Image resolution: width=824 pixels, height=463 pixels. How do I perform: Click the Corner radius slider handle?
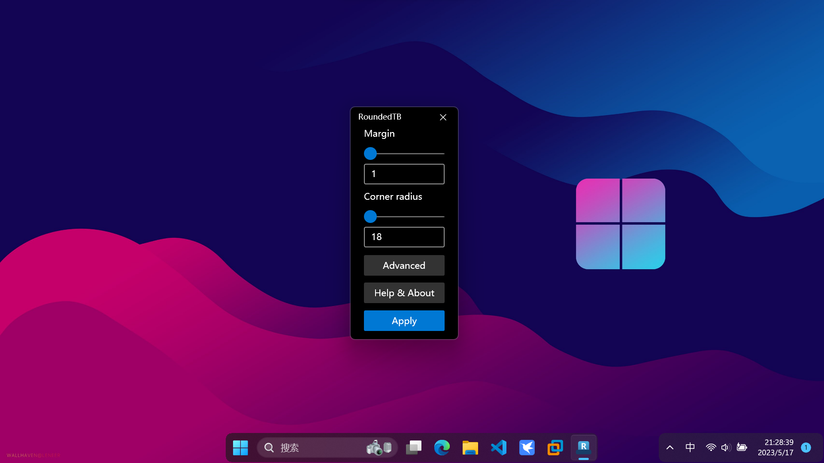pos(370,216)
